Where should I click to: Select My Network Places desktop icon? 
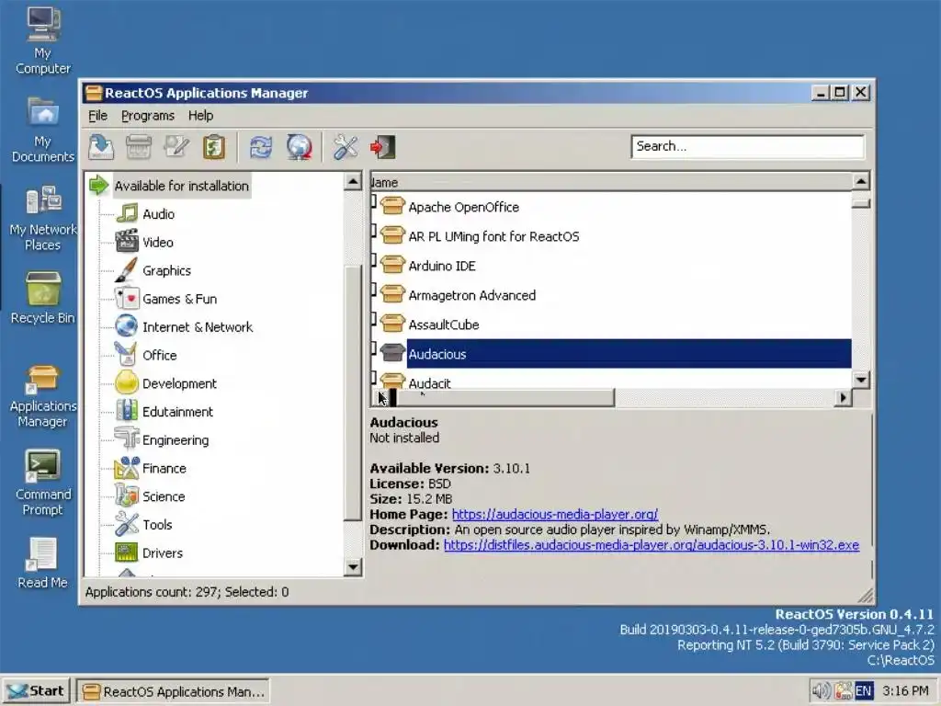coord(42,219)
